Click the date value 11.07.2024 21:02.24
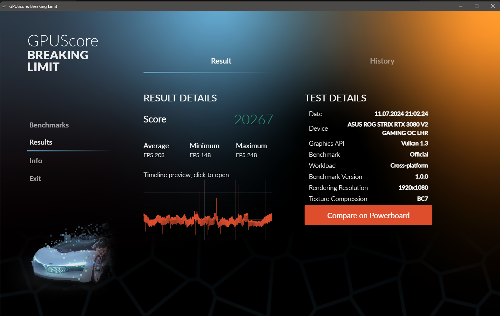 pos(401,114)
